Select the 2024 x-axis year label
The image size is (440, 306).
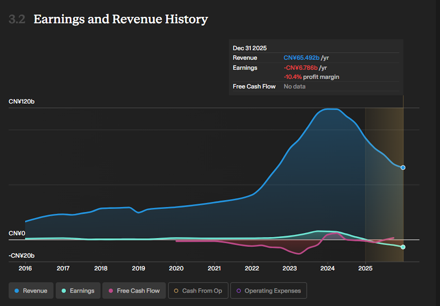click(327, 269)
